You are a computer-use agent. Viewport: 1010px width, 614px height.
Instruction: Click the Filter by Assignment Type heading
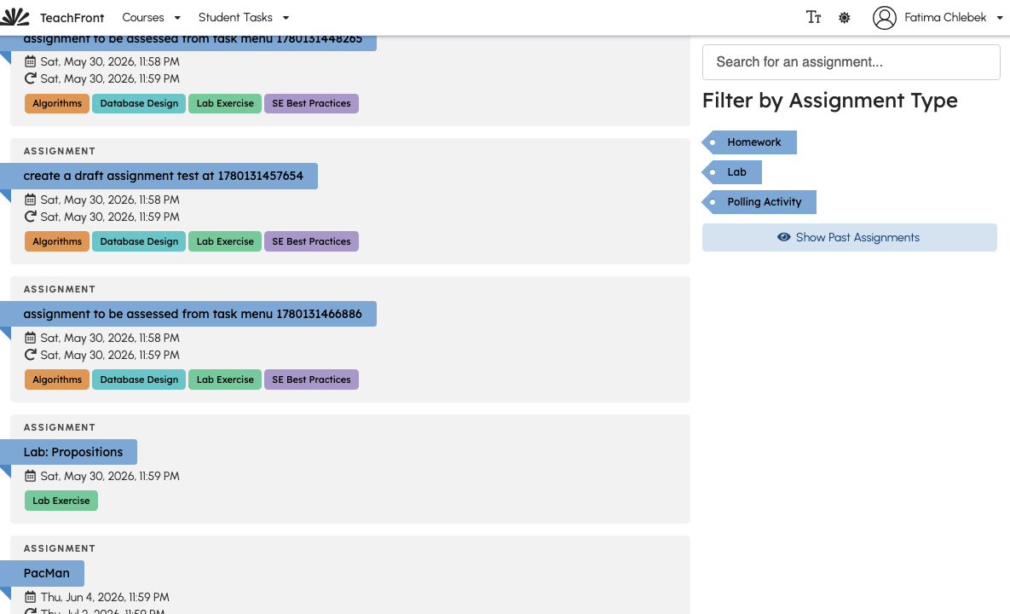829,101
